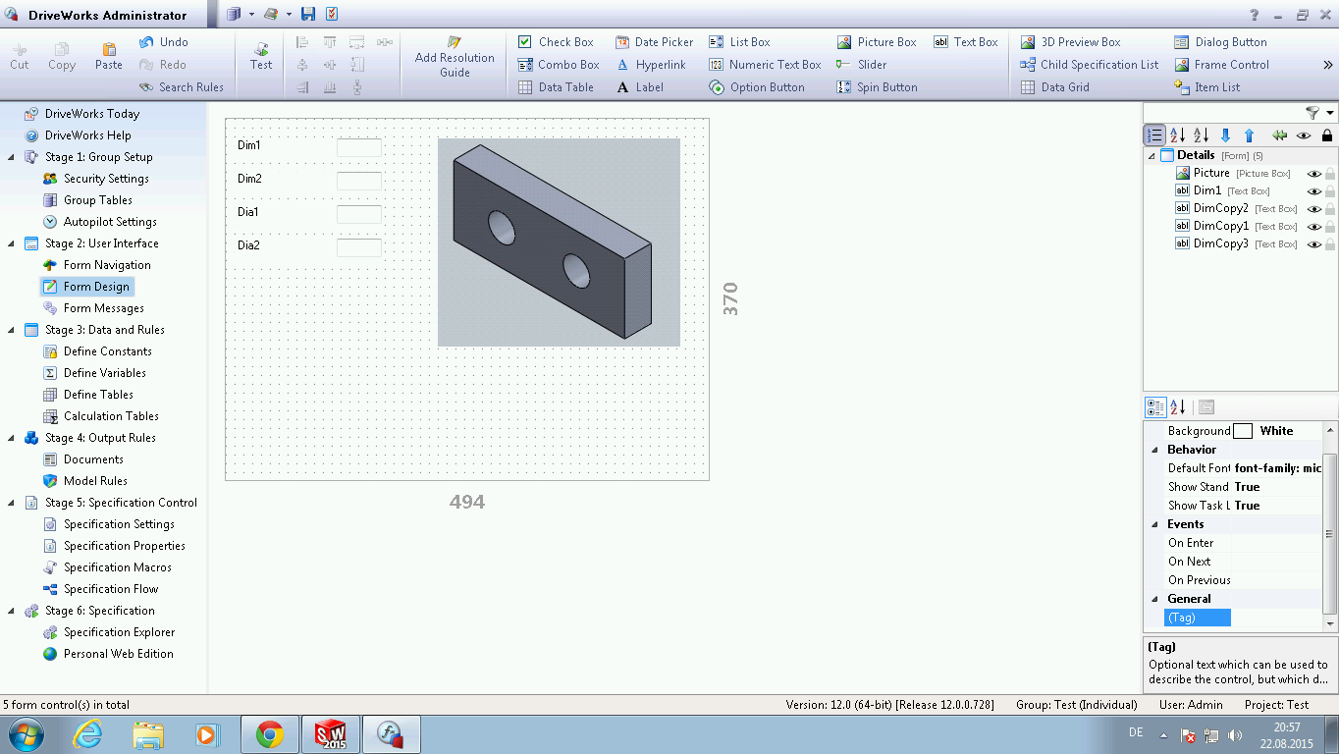
Task: Collapse Stage 1: Group Setup
Action: pyautogui.click(x=11, y=157)
